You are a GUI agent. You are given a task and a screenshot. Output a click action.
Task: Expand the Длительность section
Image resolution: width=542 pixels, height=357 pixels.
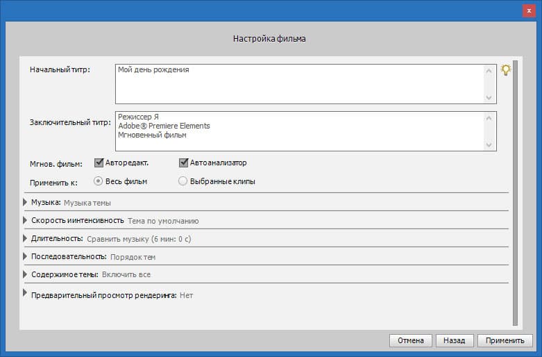(x=26, y=238)
